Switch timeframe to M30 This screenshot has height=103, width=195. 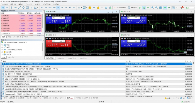click(54, 8)
